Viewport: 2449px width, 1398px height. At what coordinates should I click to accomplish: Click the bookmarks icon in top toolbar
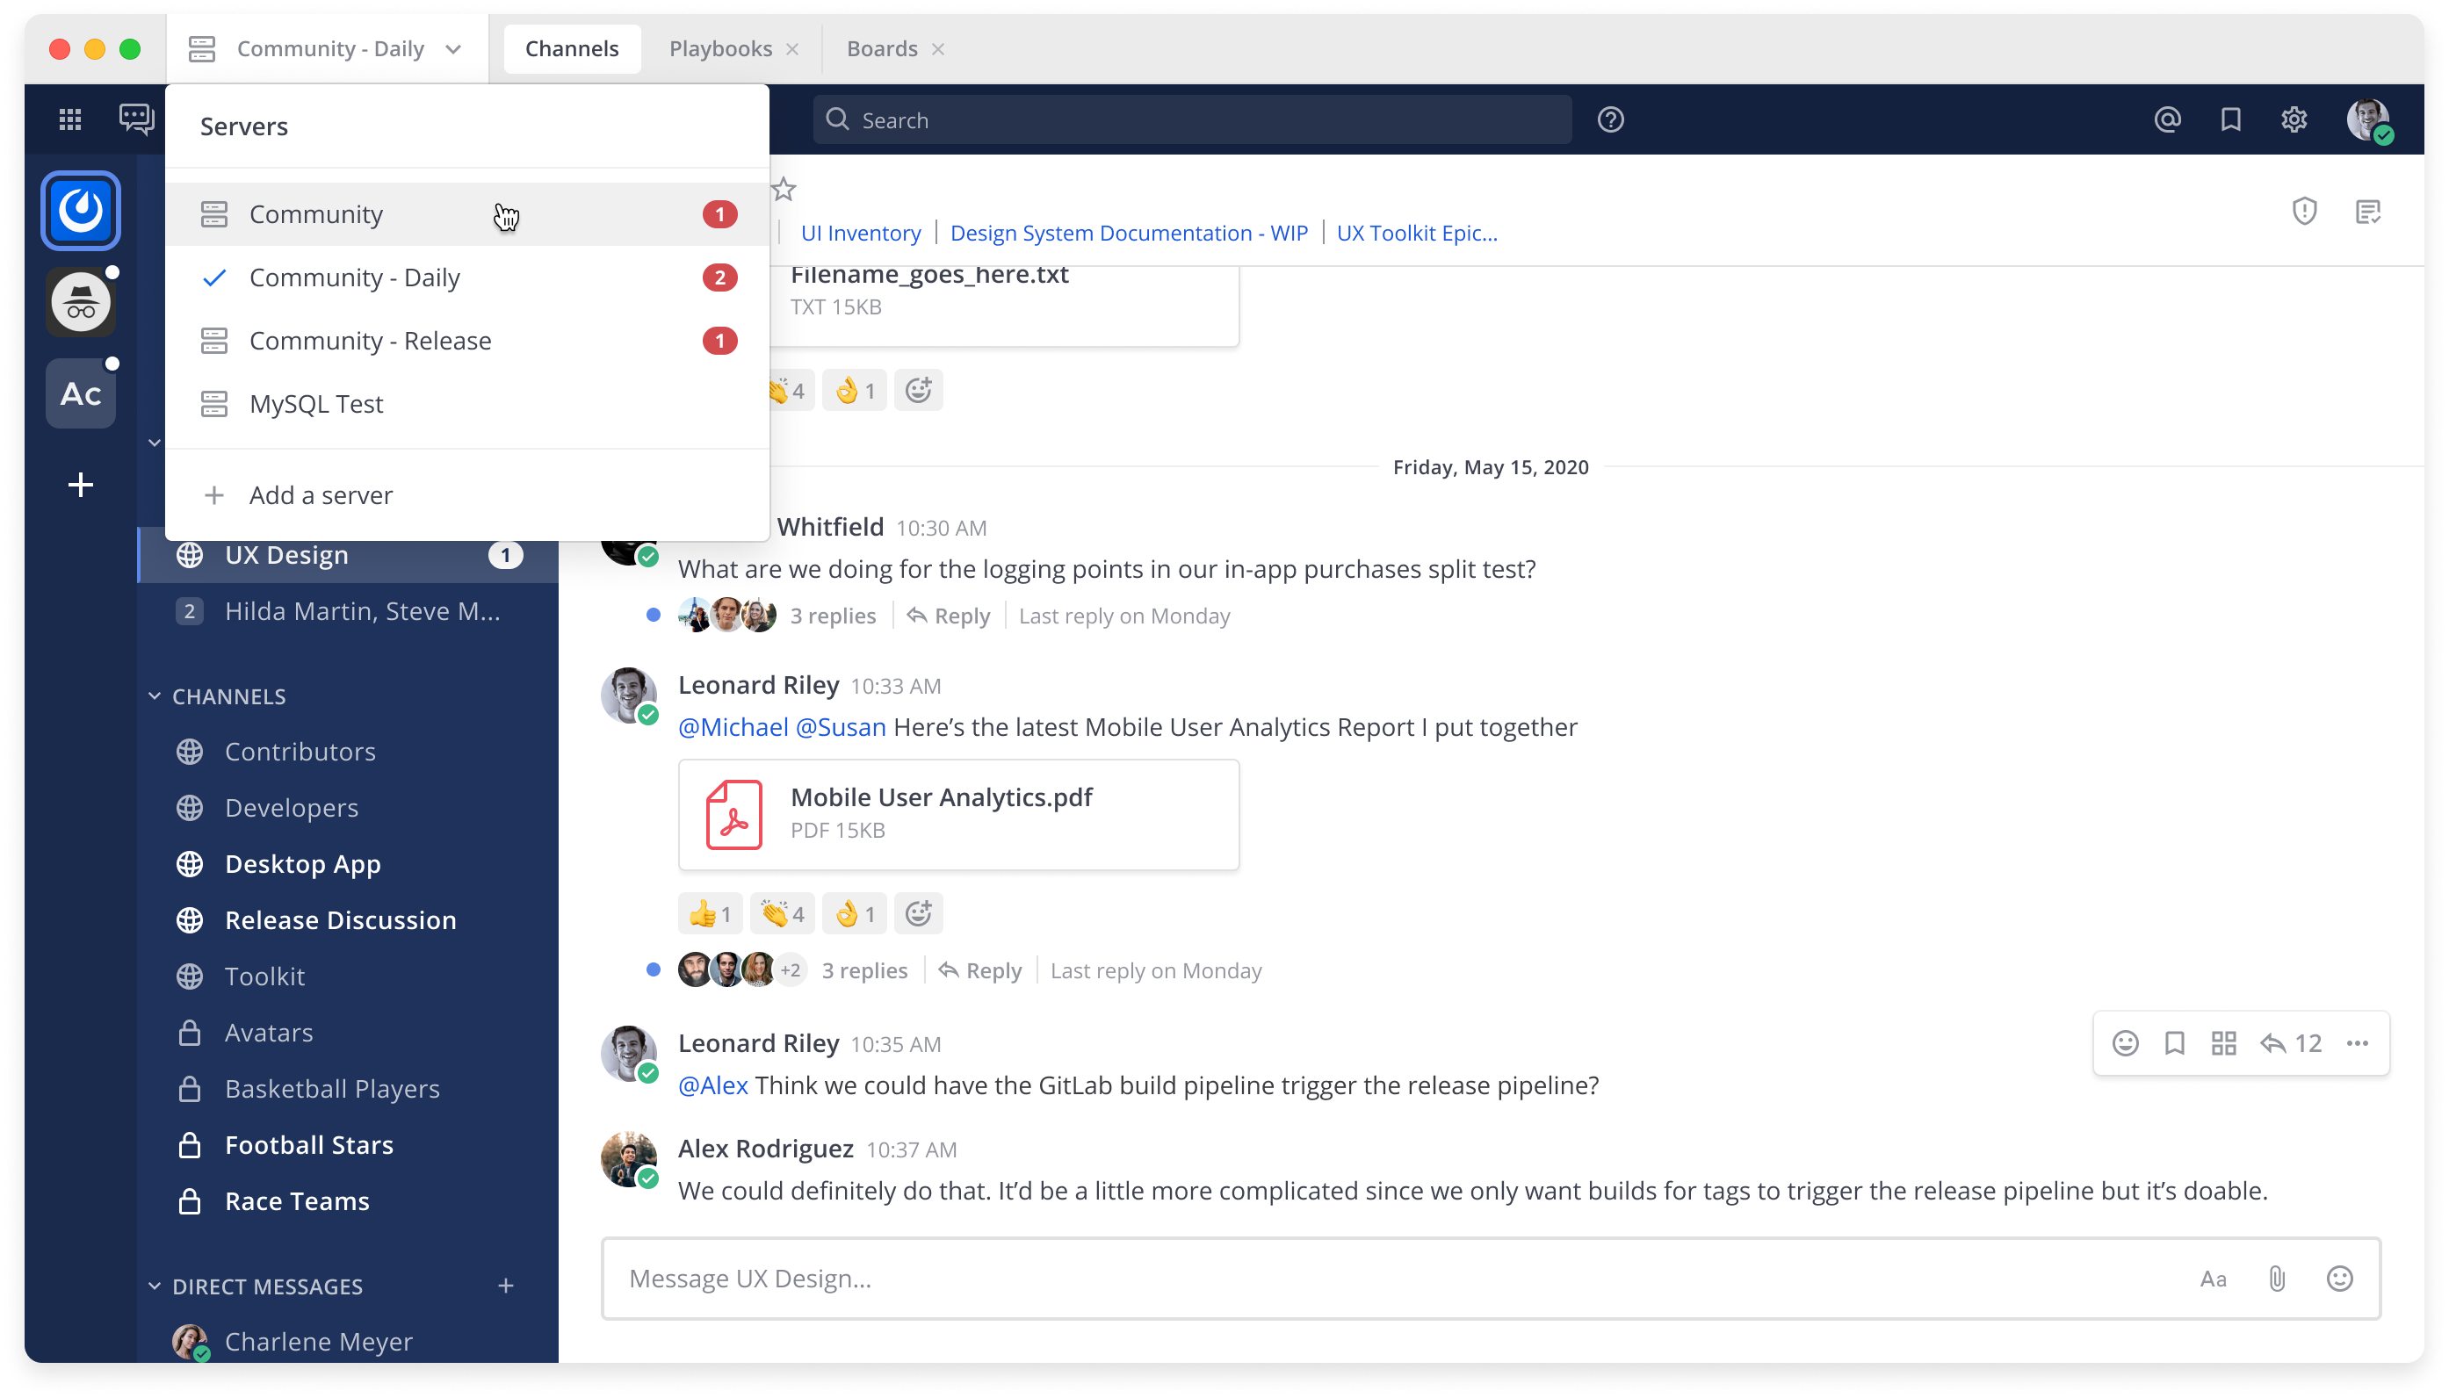coord(2230,119)
